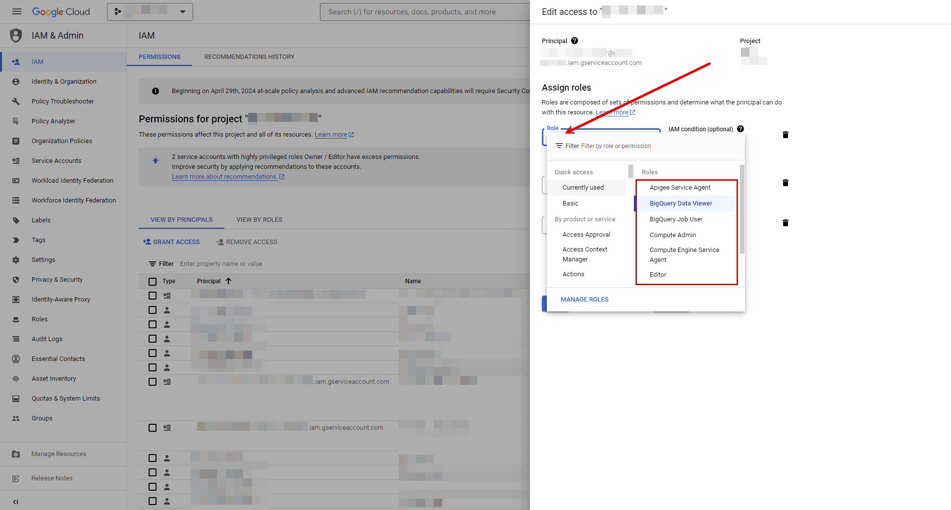Check the second table row checkbox
This screenshot has height=510, width=951.
pos(153,310)
